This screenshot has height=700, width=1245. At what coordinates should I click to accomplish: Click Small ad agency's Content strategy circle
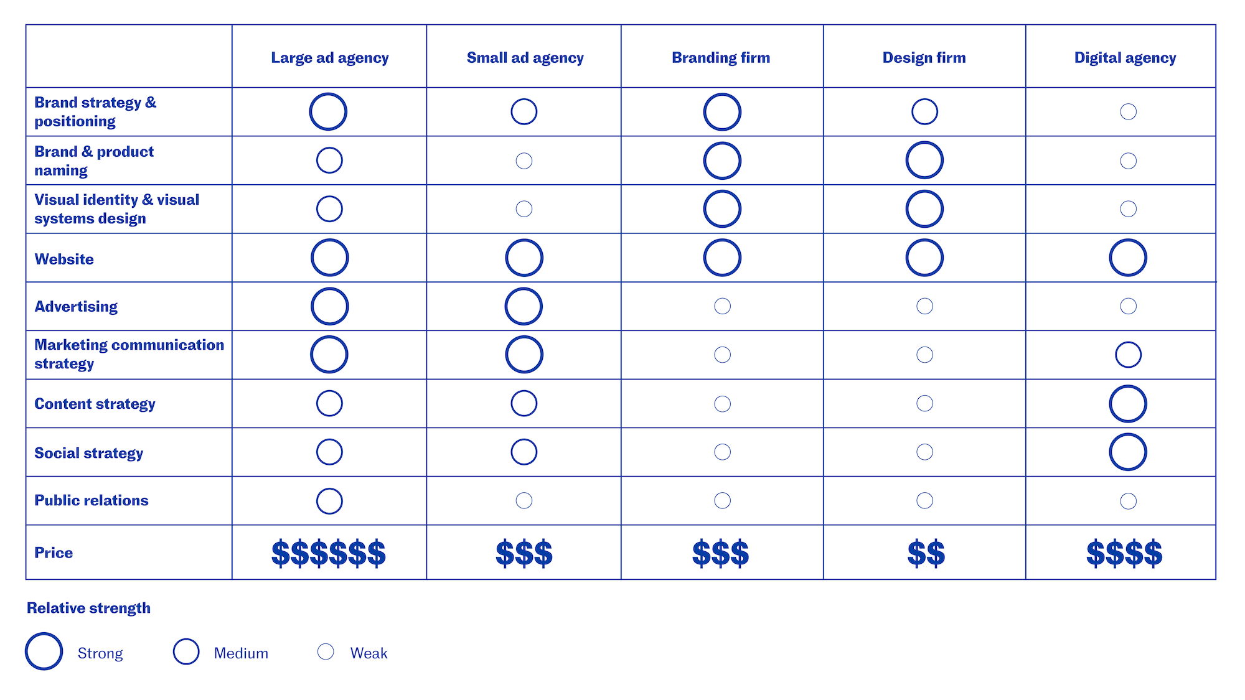tap(524, 403)
